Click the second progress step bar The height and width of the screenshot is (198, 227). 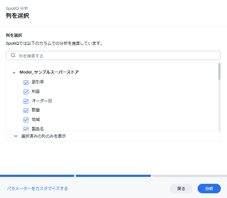[x=113, y=176]
